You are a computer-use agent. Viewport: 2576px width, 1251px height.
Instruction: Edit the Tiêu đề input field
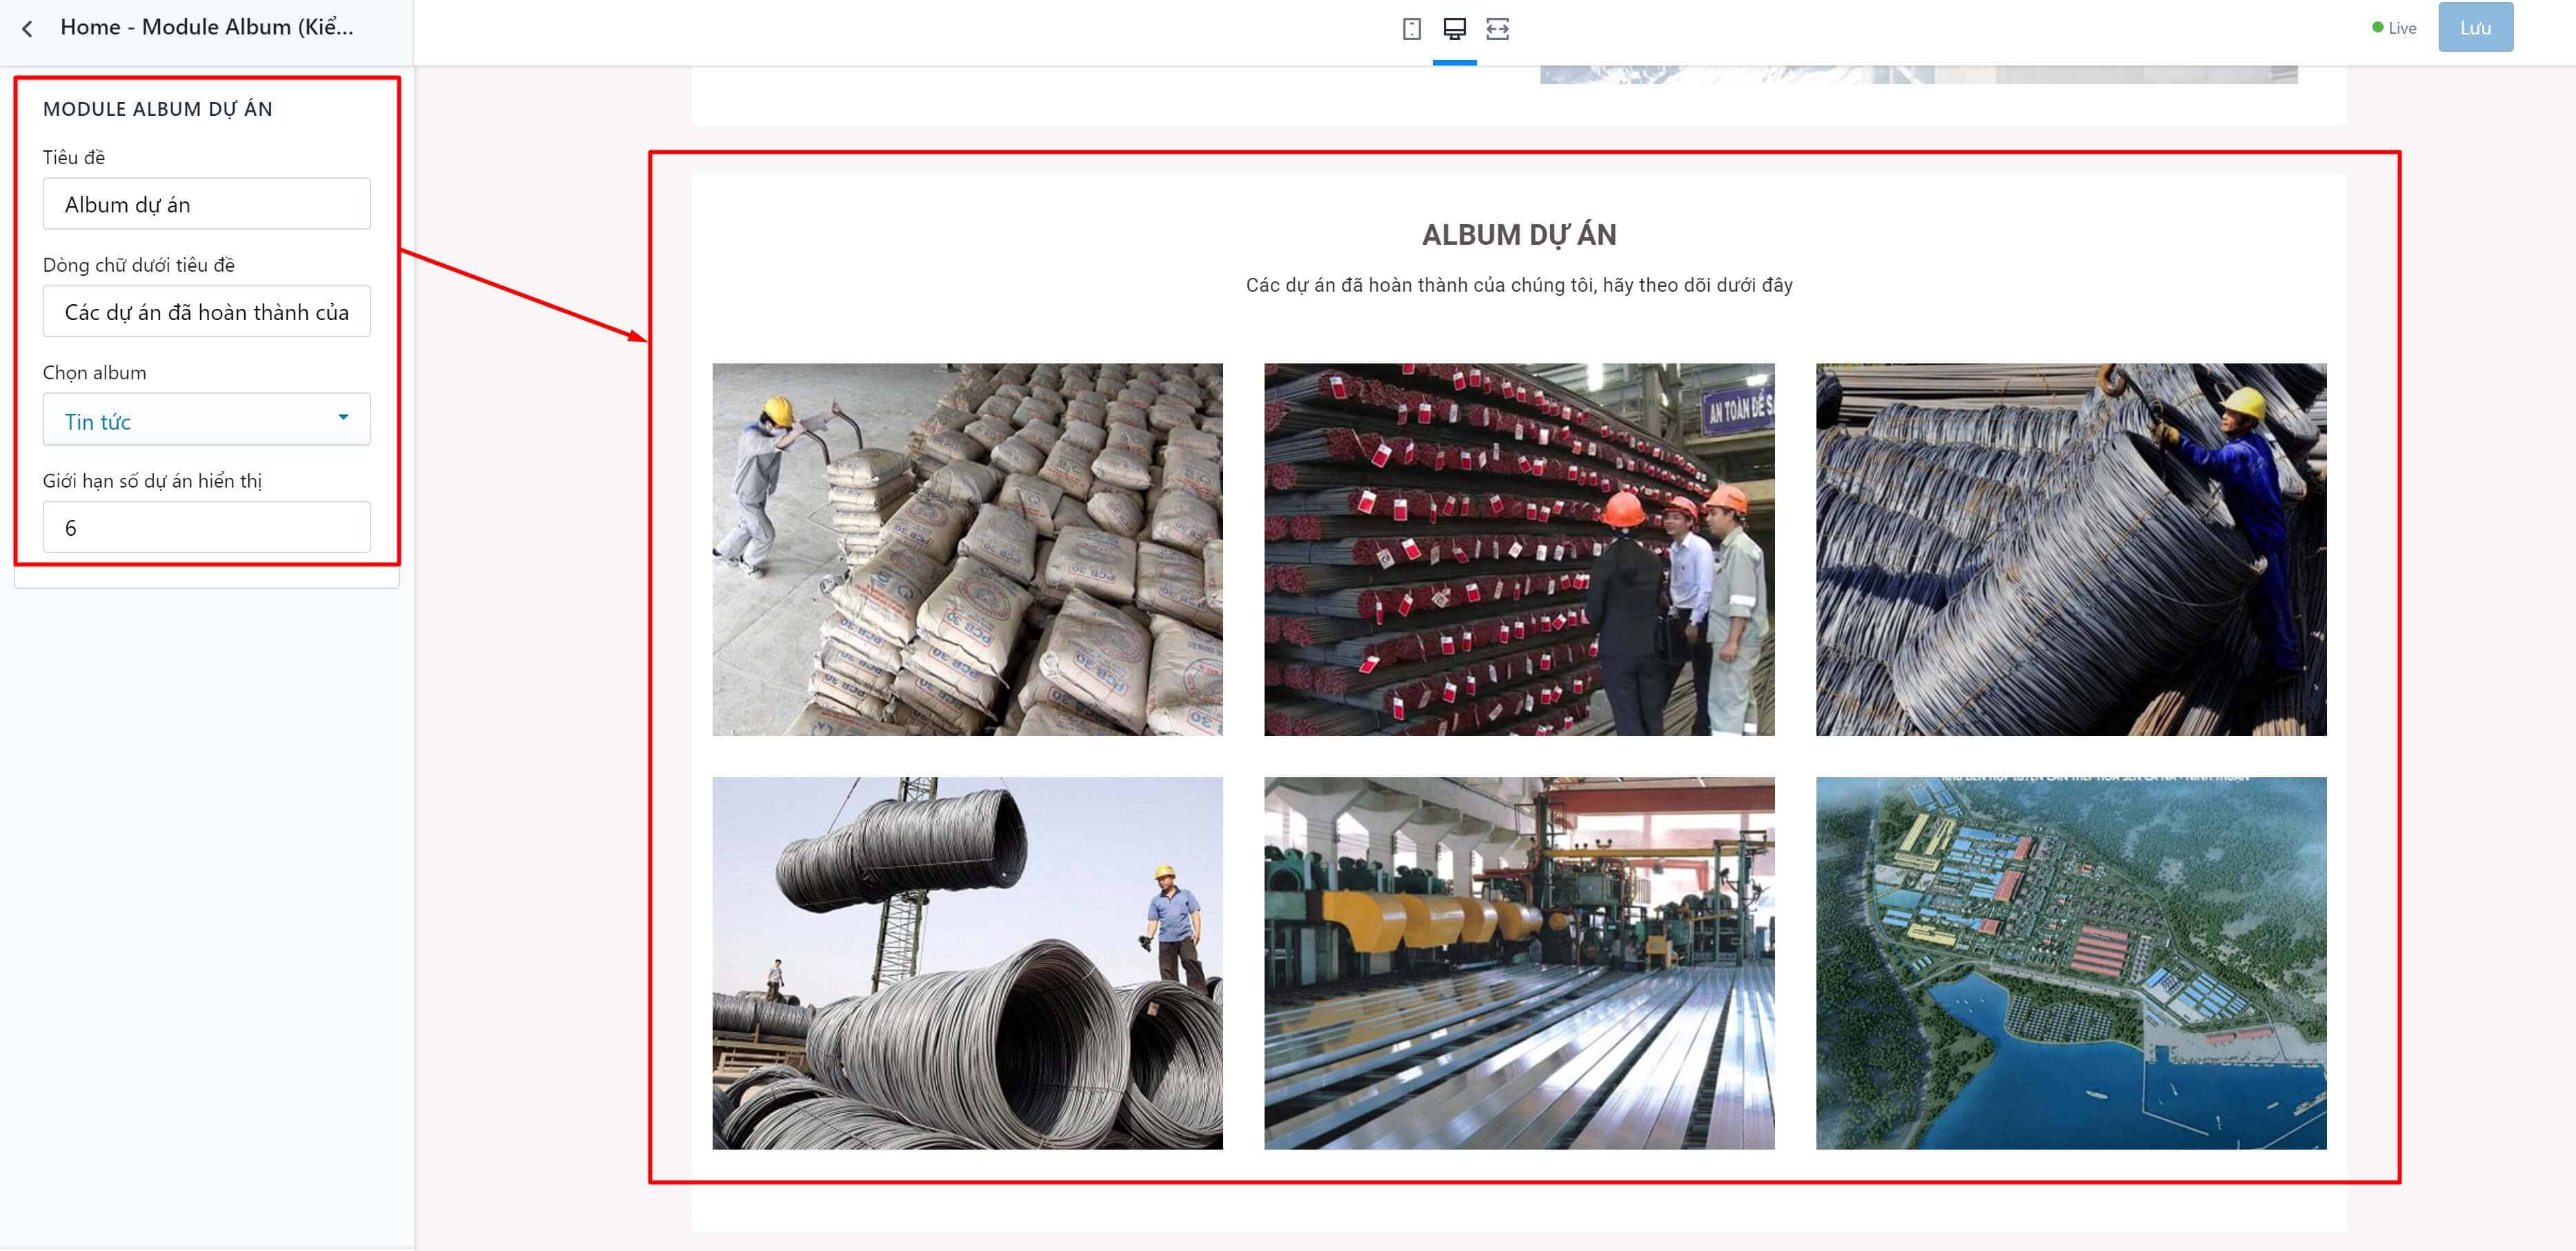tap(206, 204)
